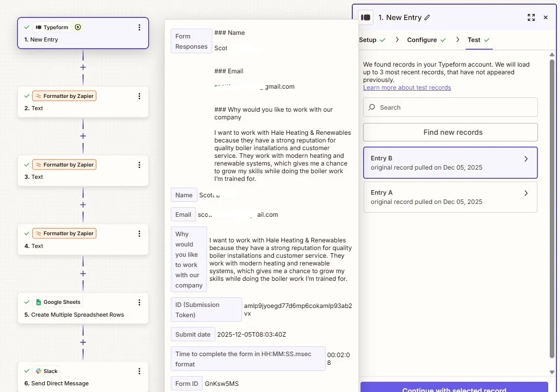
Task: Open the Test tab
Action: tap(478, 40)
